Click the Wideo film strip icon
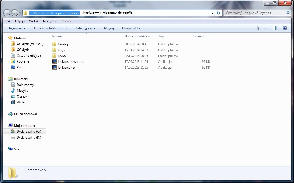 coord(13,102)
